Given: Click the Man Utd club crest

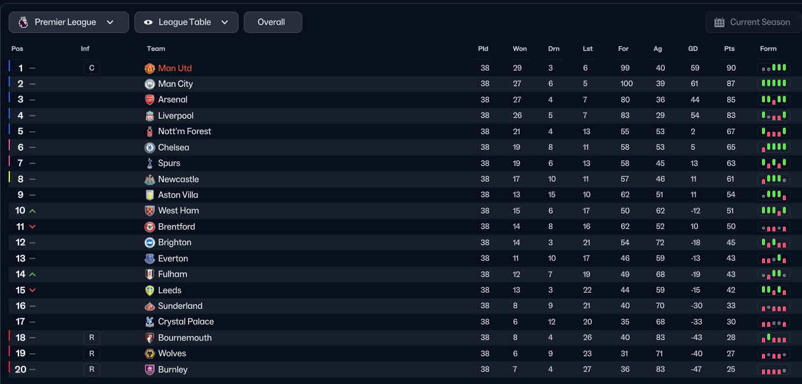Looking at the screenshot, I should pyautogui.click(x=150, y=68).
